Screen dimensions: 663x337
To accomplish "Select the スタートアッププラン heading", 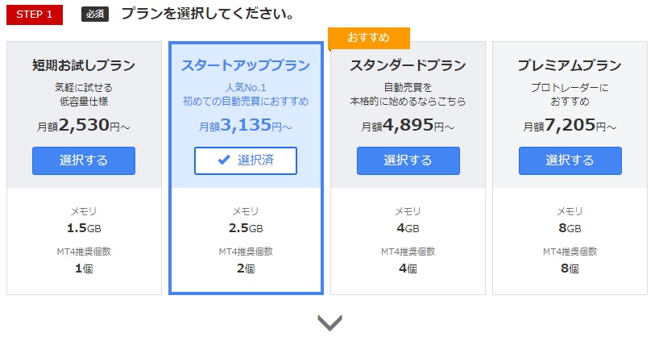I will click(x=246, y=65).
